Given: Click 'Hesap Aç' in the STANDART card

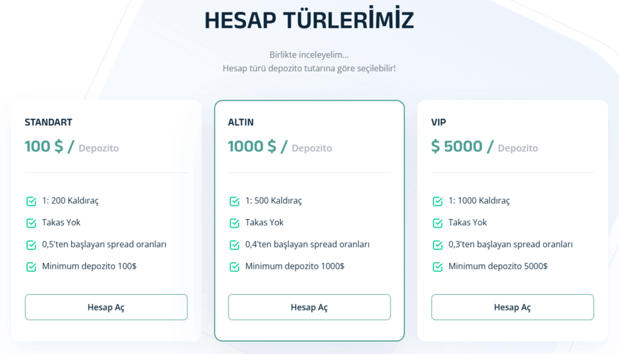Looking at the screenshot, I should [x=106, y=307].
